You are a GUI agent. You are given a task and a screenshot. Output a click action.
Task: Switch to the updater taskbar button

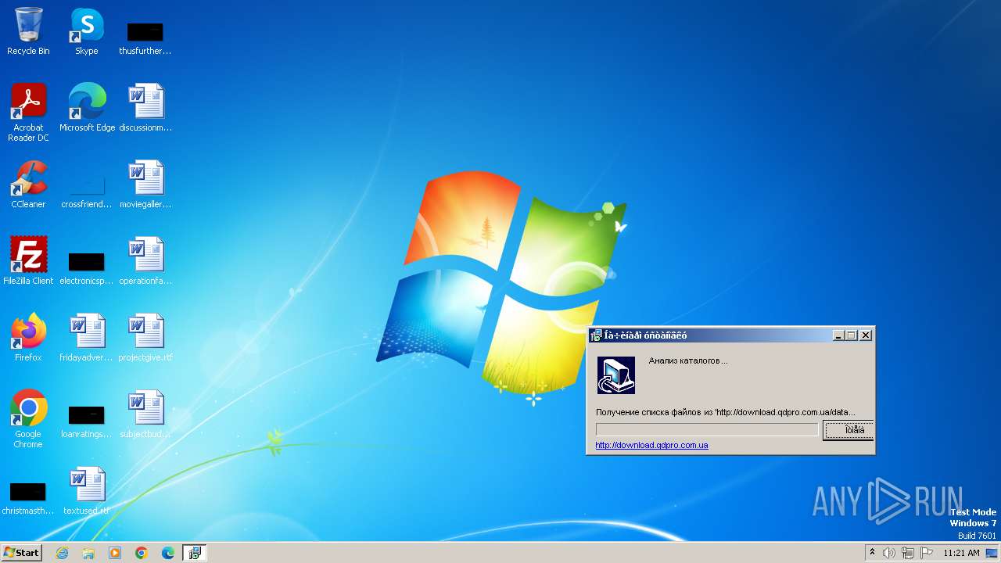194,553
